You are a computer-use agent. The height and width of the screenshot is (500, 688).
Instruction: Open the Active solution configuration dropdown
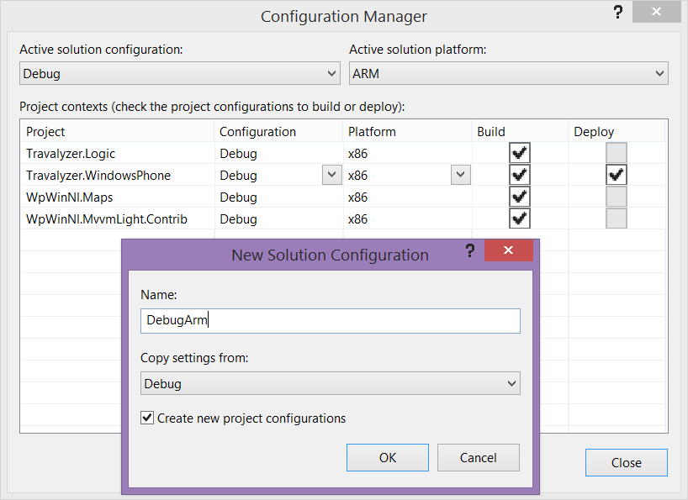(x=180, y=74)
